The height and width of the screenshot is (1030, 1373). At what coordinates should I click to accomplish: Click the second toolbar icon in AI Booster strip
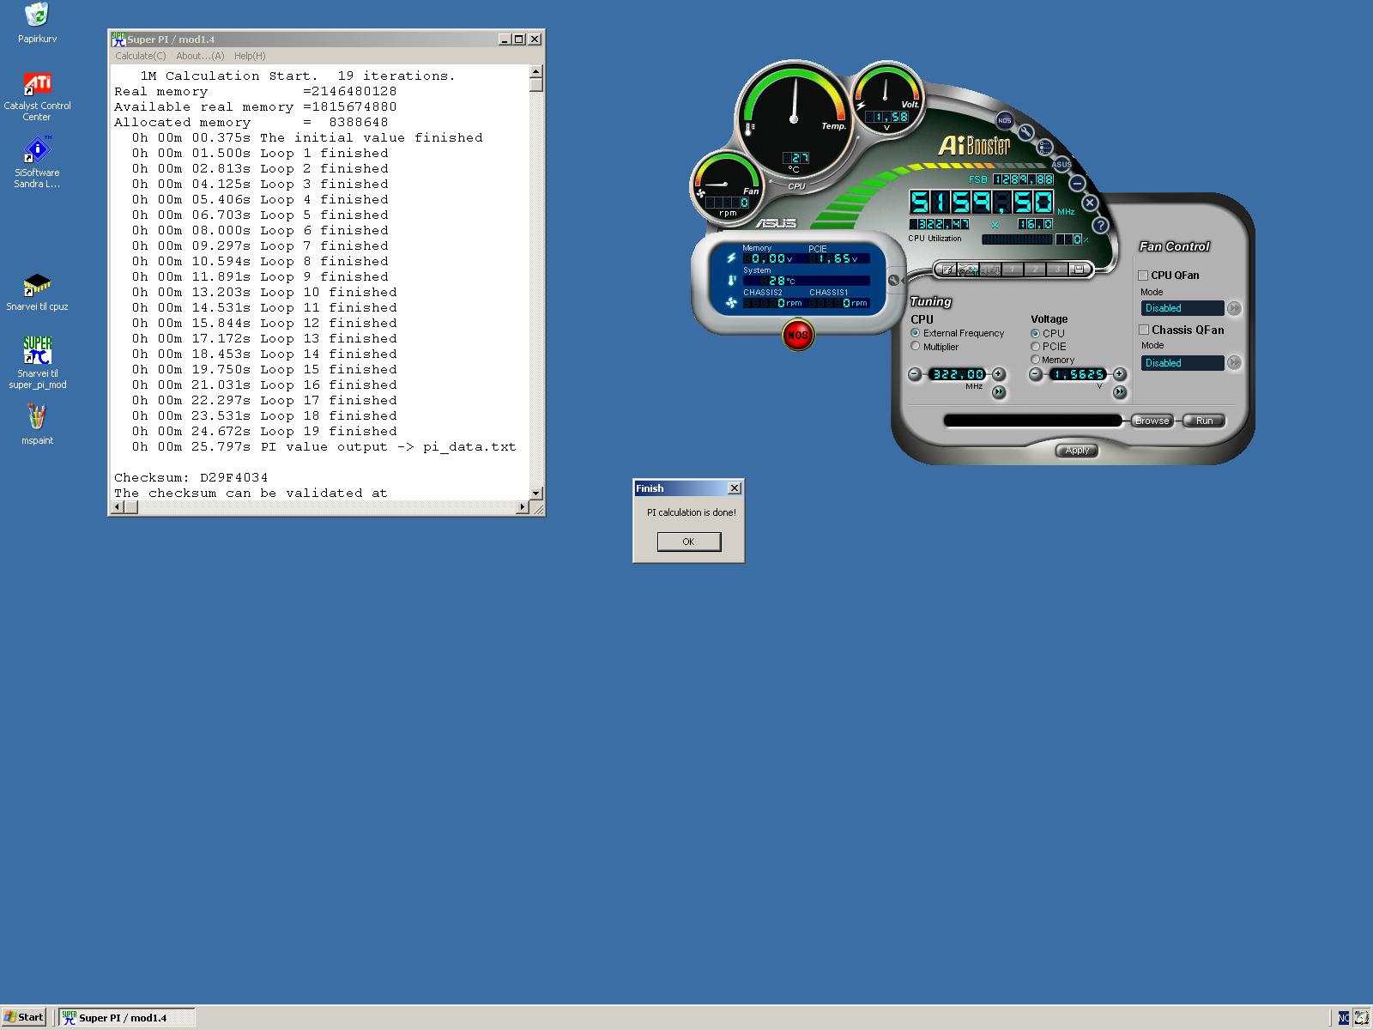click(969, 270)
